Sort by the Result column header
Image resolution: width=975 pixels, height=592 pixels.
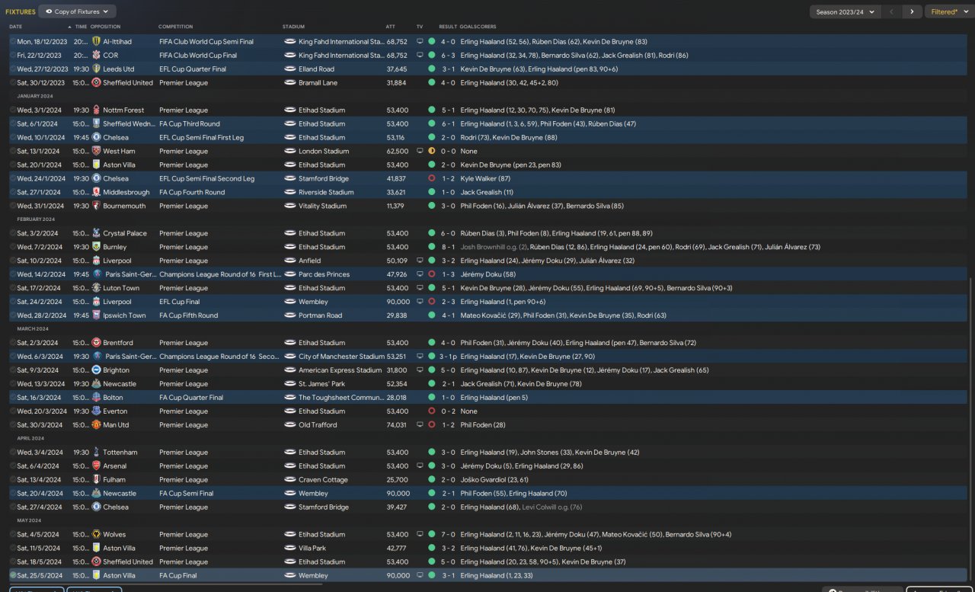click(448, 27)
